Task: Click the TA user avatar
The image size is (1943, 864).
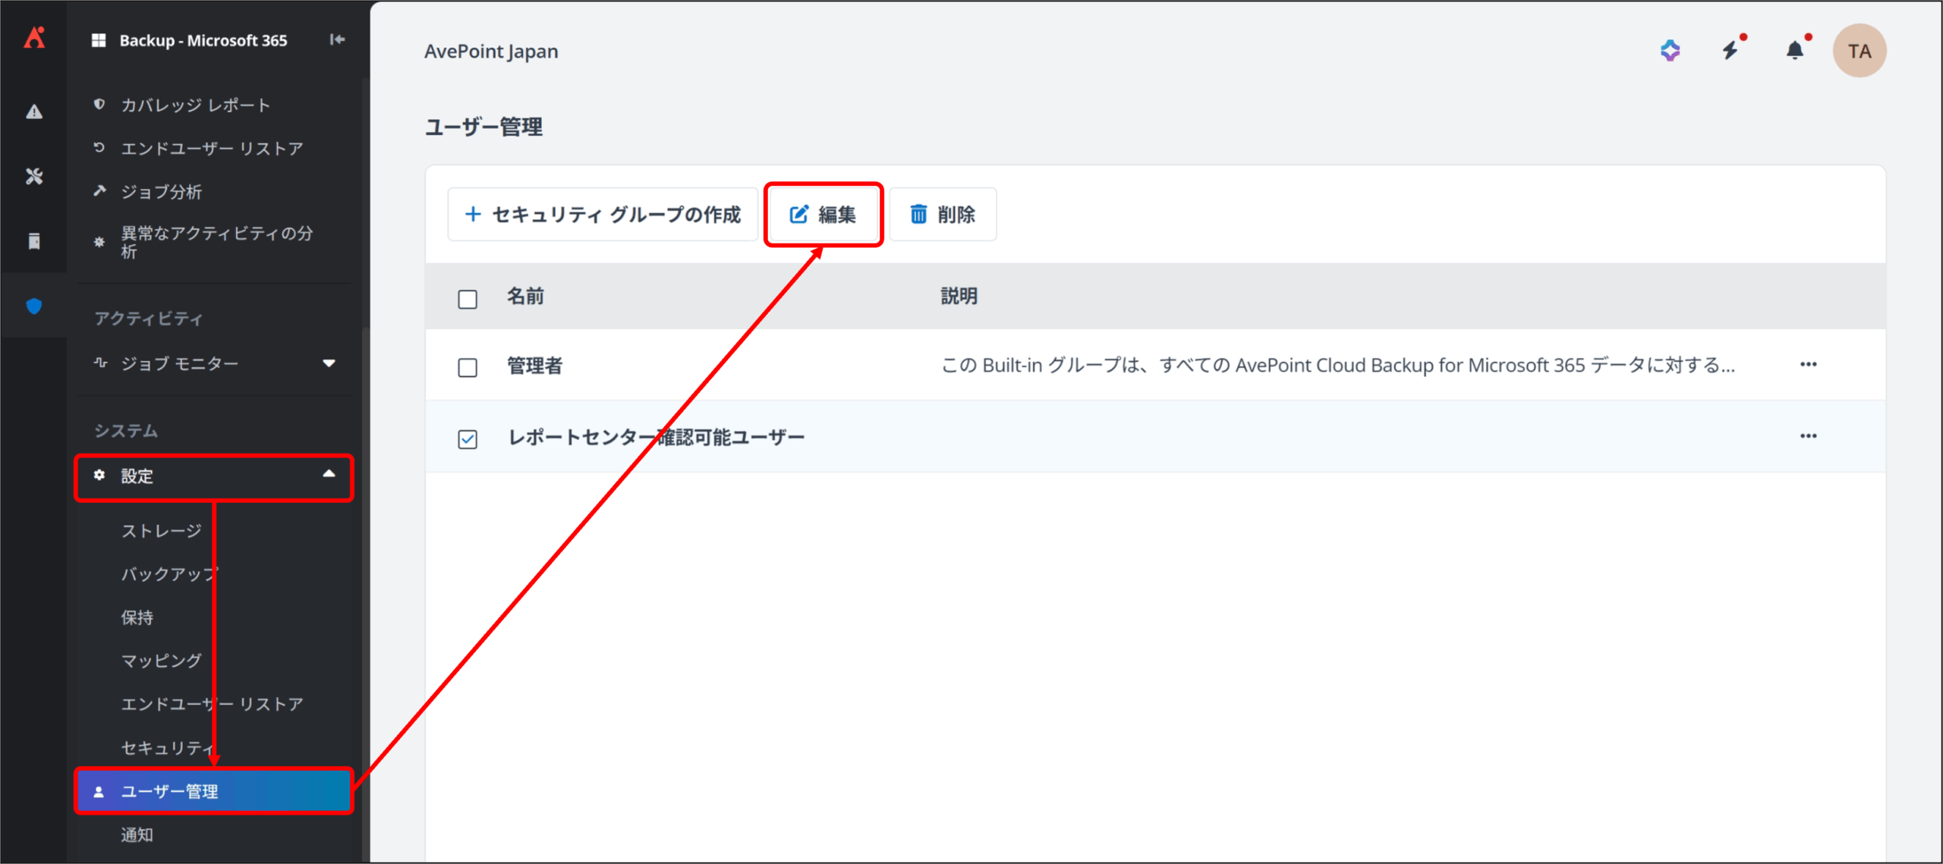Action: coord(1859,51)
